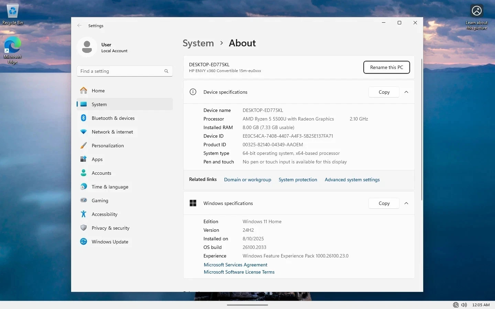Click the User profile avatar picture
This screenshot has height=309, width=495.
[87, 47]
